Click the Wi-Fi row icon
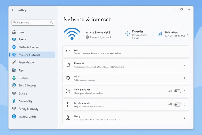The image size is (202, 135). (x=68, y=51)
